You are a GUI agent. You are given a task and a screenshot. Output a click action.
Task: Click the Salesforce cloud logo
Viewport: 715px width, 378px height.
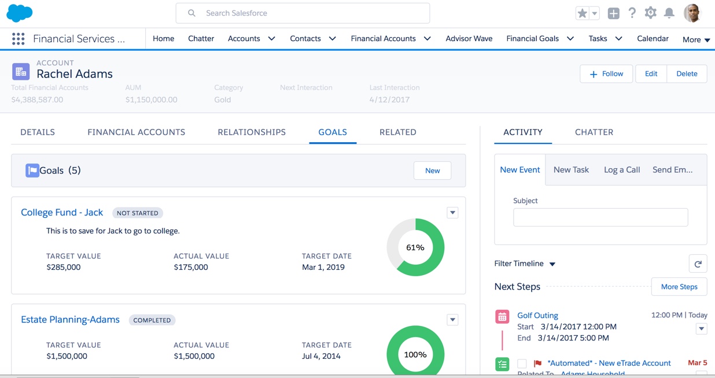[x=20, y=13]
